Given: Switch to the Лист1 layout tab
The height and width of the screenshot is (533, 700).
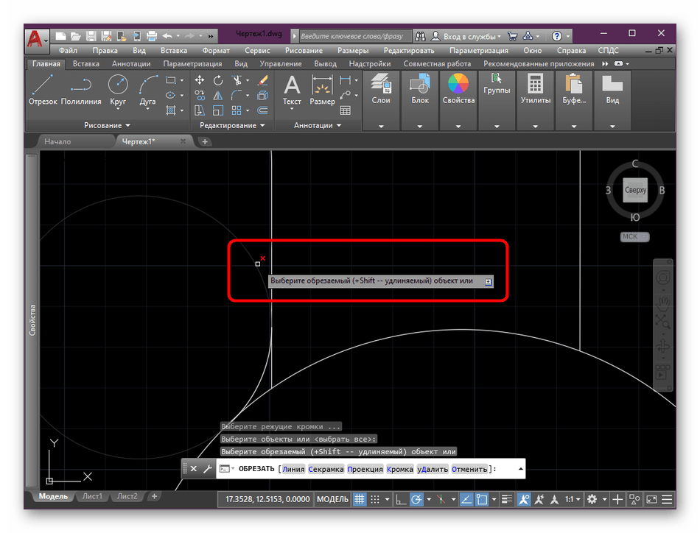Looking at the screenshot, I should (92, 496).
